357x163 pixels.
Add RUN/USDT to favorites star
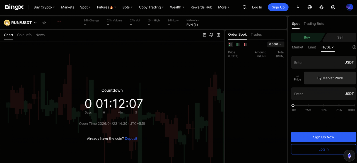pos(44,23)
